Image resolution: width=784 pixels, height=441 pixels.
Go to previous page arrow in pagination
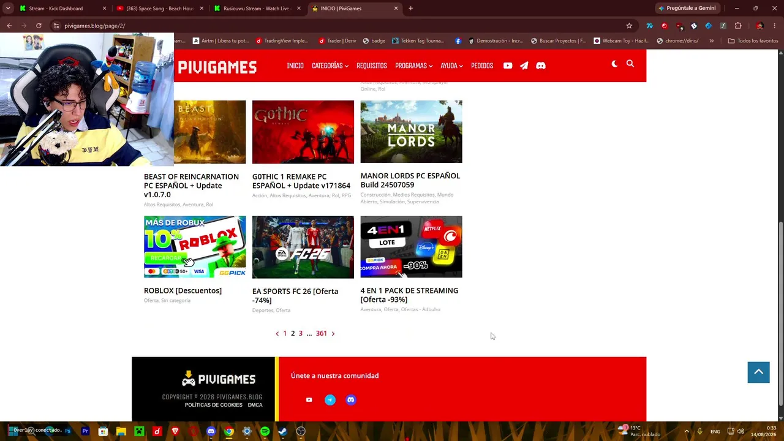[x=277, y=333]
